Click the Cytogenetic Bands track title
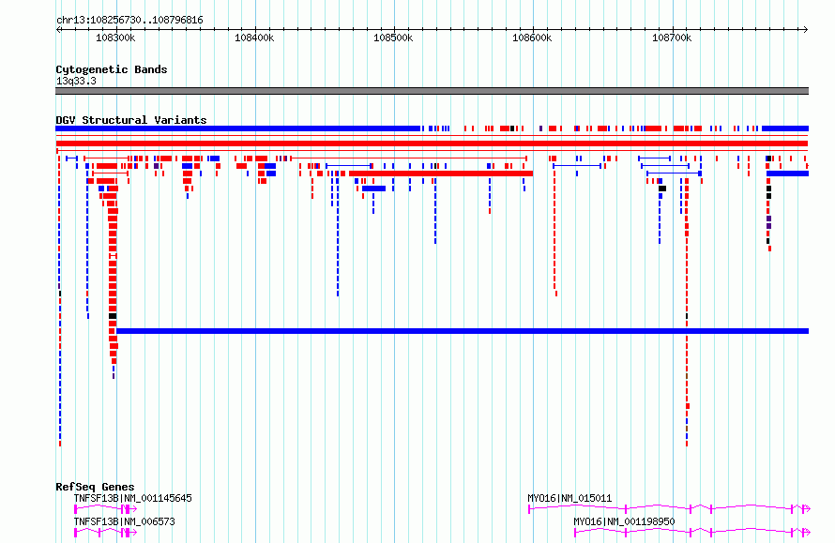 pyautogui.click(x=112, y=69)
